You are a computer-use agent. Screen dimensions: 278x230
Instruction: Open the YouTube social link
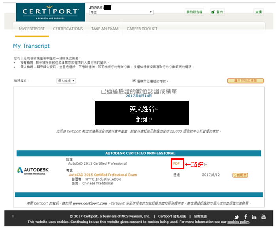[x=264, y=217]
